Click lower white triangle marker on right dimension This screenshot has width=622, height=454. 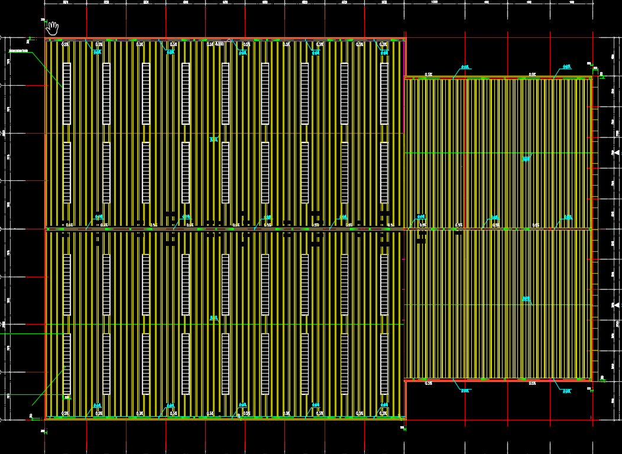(x=617, y=304)
